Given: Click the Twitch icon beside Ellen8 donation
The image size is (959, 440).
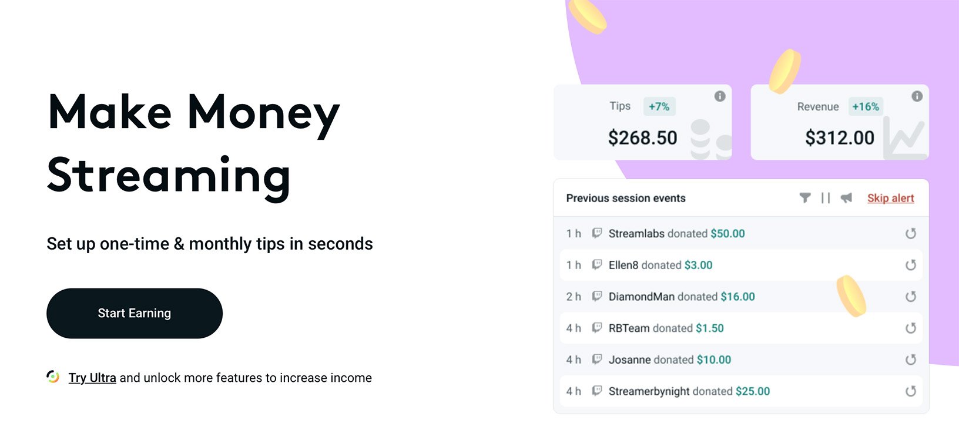Looking at the screenshot, I should click(597, 265).
